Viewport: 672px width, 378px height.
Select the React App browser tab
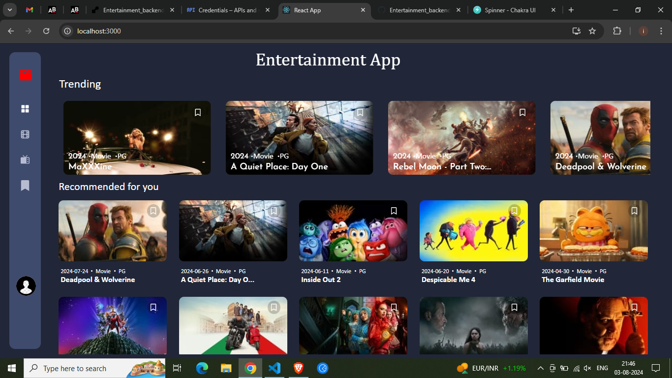[325, 10]
